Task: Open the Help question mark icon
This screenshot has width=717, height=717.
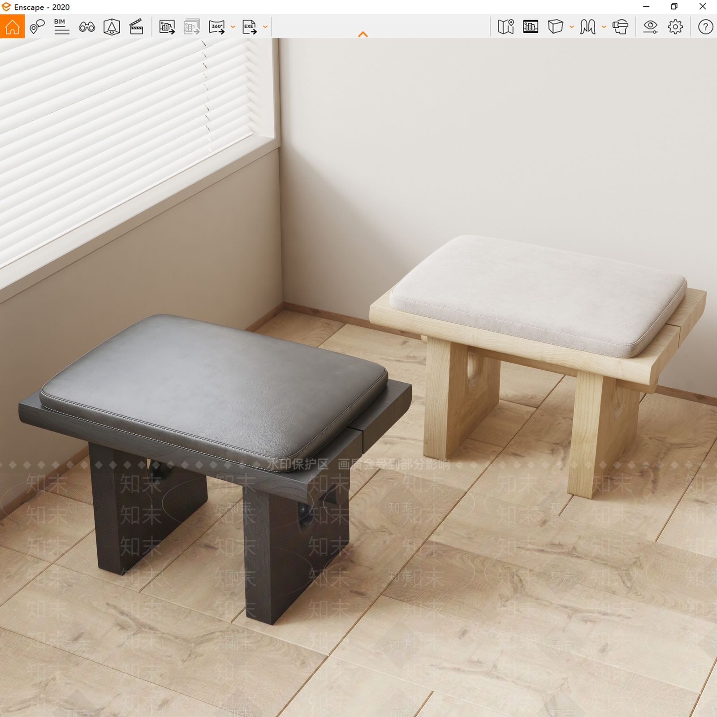Action: [705, 27]
